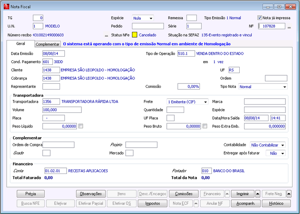Expand arrow next to Frete Neg. button
The height and width of the screenshot is (214, 300).
(x=289, y=194)
